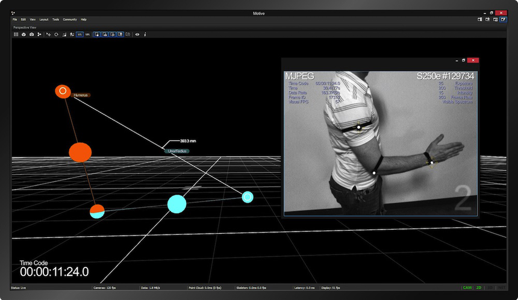Open the Edit menu
This screenshot has width=518, height=300.
[23, 19]
